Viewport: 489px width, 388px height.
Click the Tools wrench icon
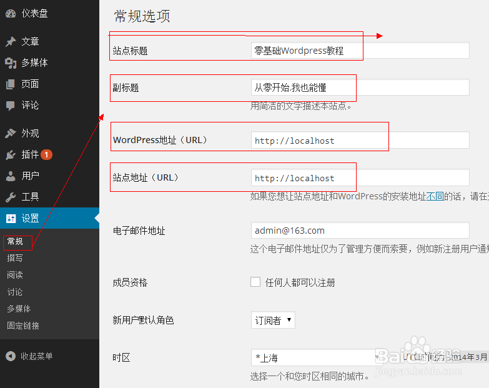pyautogui.click(x=11, y=197)
